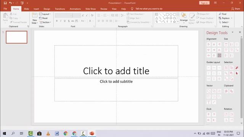This screenshot has height=137, width=244.
Task: Expand the shapes gallery More arrow
Action: tap(178, 22)
